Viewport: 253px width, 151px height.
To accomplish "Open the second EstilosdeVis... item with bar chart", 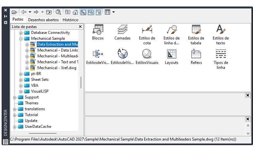I will (122, 56).
